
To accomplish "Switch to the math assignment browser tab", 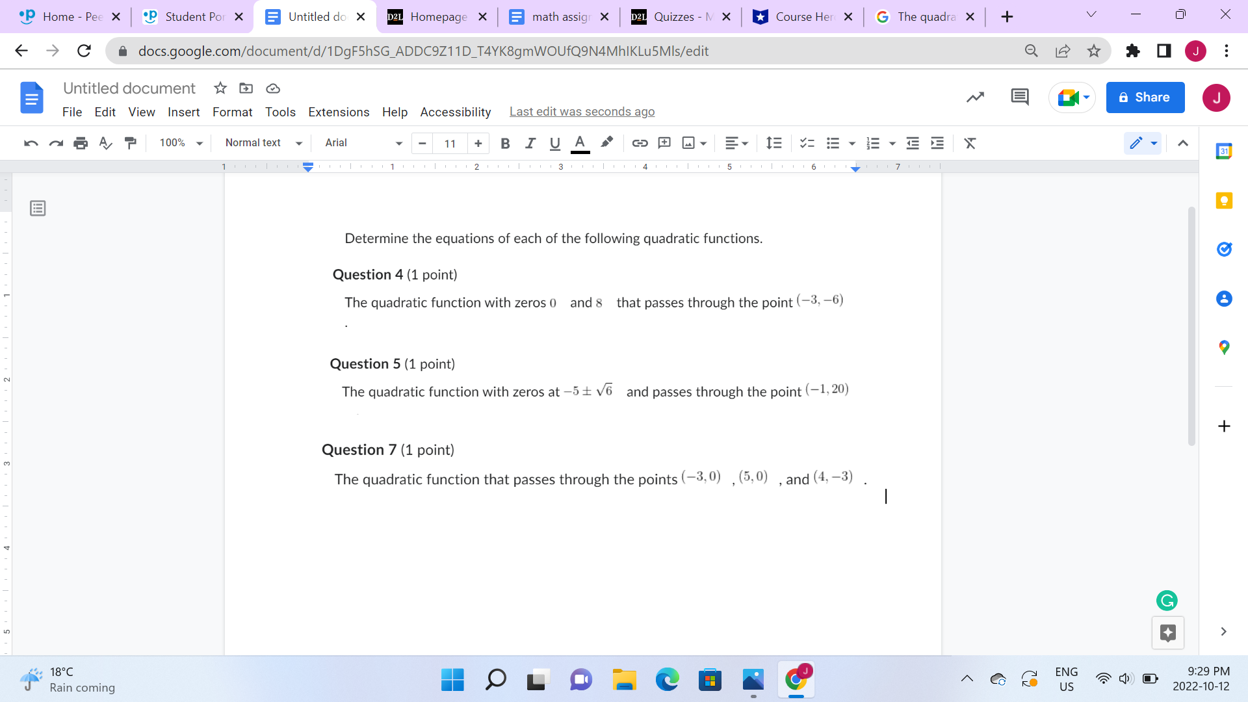I will click(559, 16).
